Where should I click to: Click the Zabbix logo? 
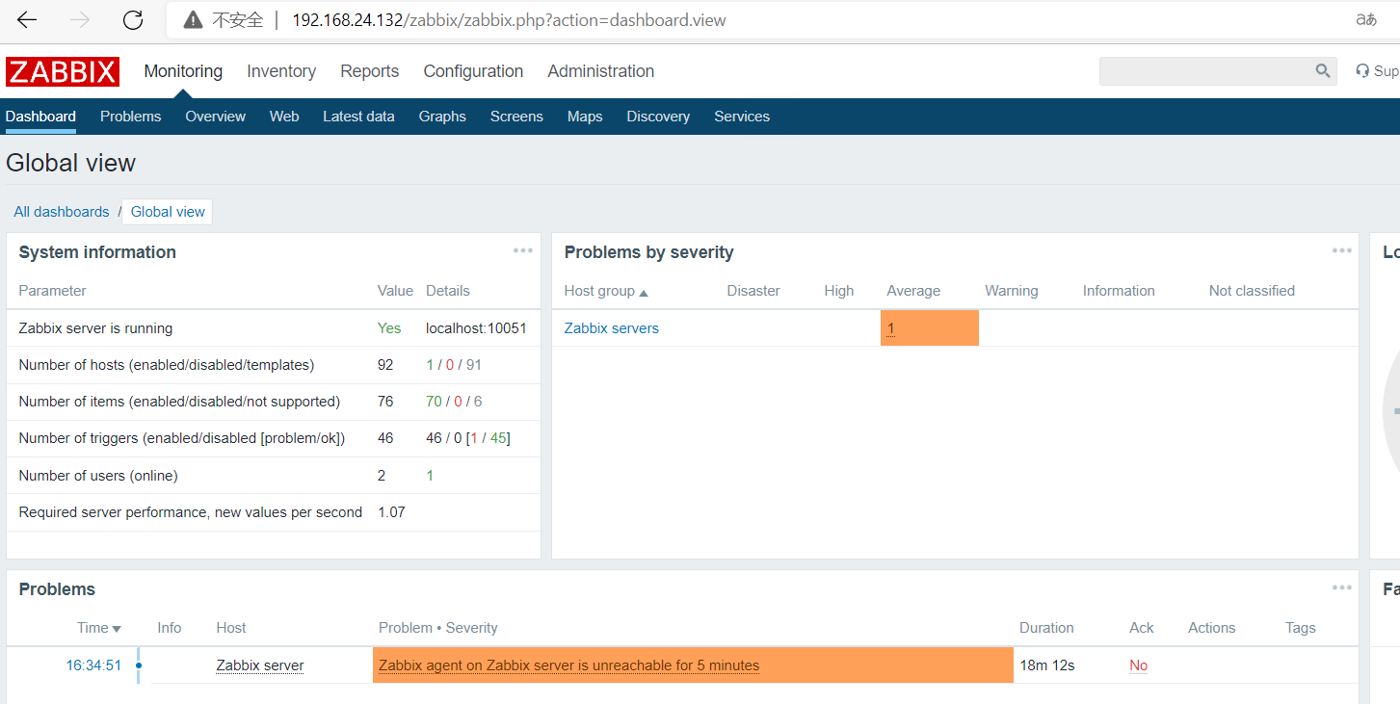click(63, 71)
